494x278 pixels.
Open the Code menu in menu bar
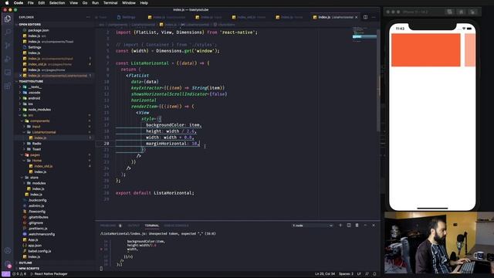[x=19, y=3]
